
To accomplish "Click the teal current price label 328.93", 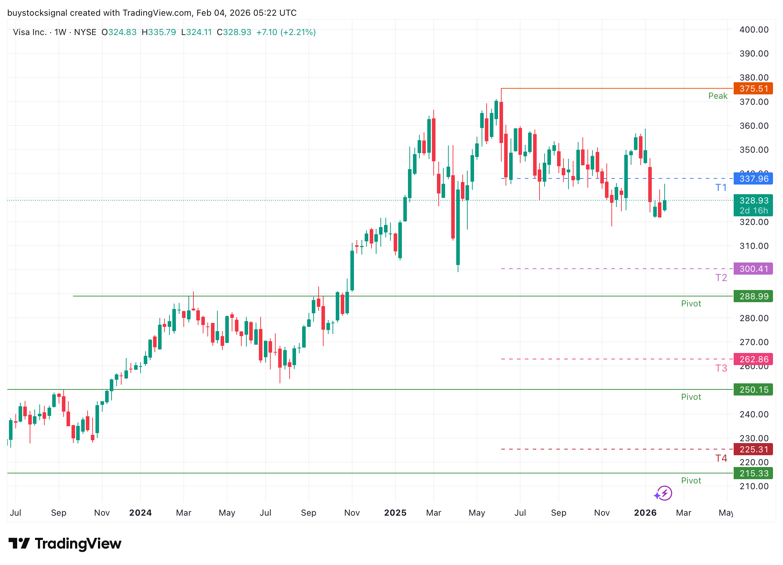I will click(x=753, y=201).
